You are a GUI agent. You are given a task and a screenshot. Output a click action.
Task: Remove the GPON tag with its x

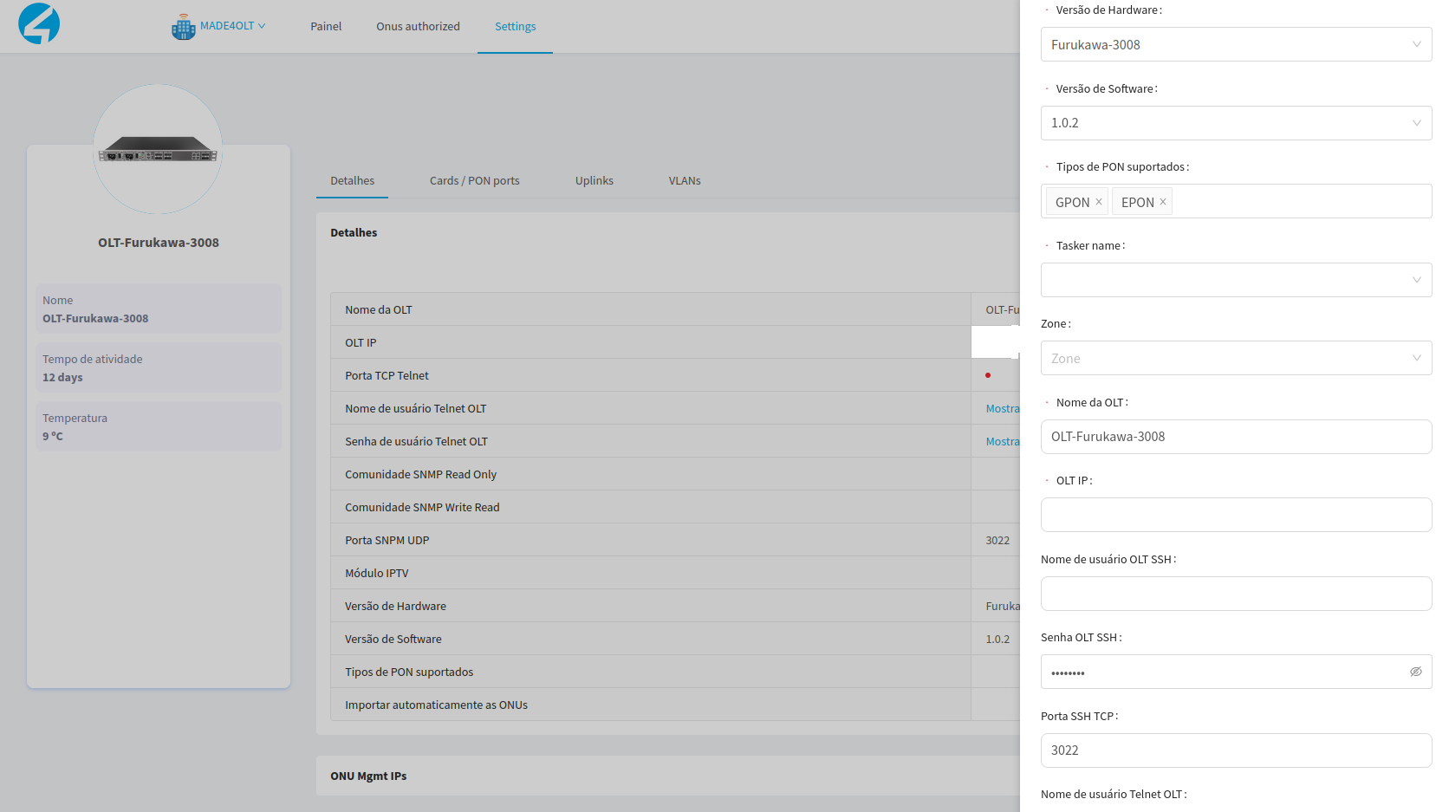pyautogui.click(x=1099, y=202)
